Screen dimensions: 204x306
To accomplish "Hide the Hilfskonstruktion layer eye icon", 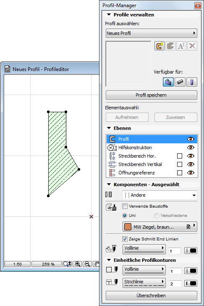I will (x=191, y=148).
